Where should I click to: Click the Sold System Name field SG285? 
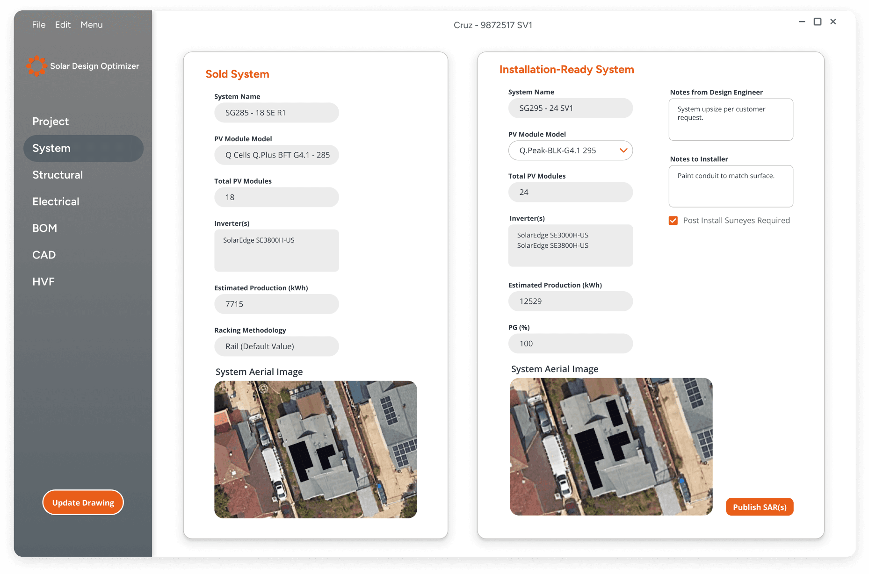coord(276,113)
